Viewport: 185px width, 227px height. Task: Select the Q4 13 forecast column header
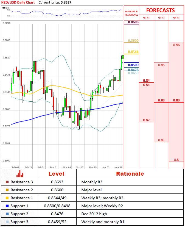click(x=176, y=18)
